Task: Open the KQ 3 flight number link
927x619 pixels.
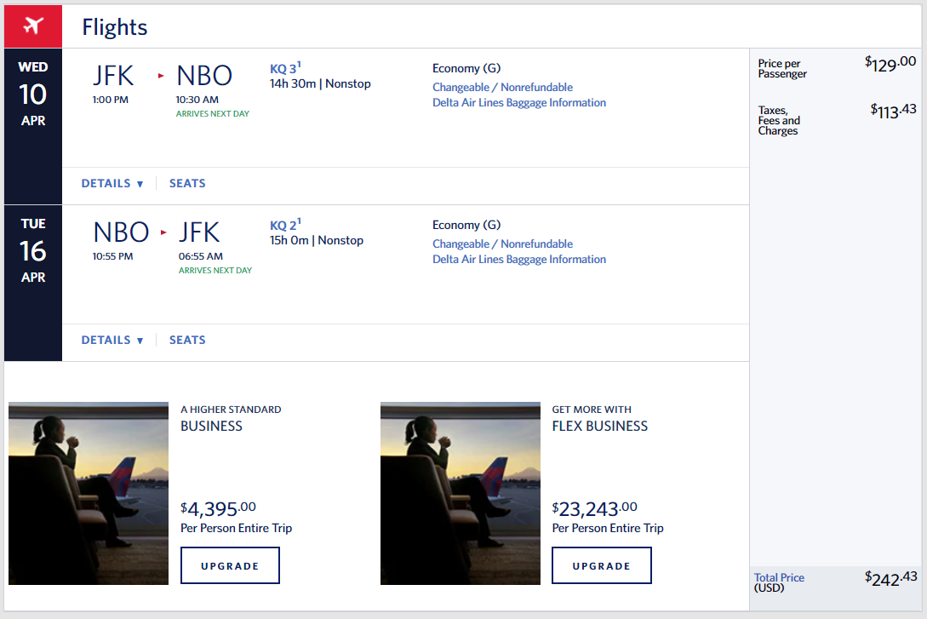Action: (x=283, y=69)
